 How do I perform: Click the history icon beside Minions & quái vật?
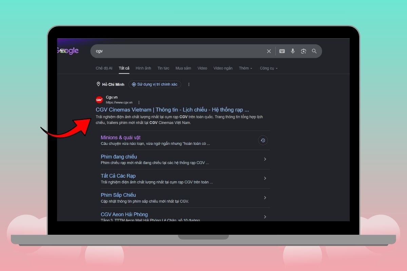pos(263,140)
